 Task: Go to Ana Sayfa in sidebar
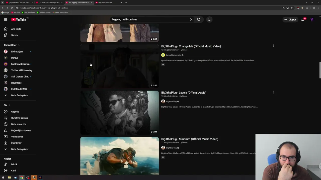click(x=18, y=29)
